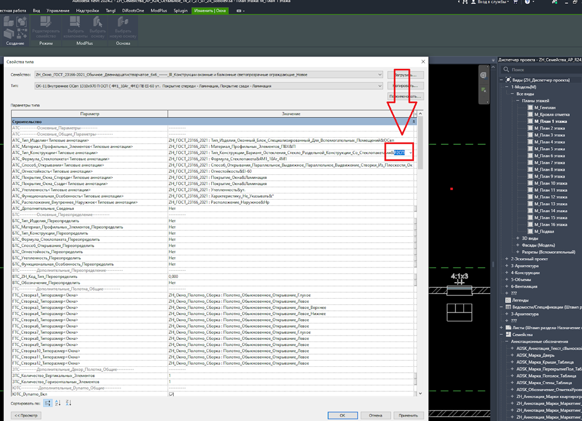Open the Splugin ribbon tab
This screenshot has height=421, width=582.
pos(181,11)
